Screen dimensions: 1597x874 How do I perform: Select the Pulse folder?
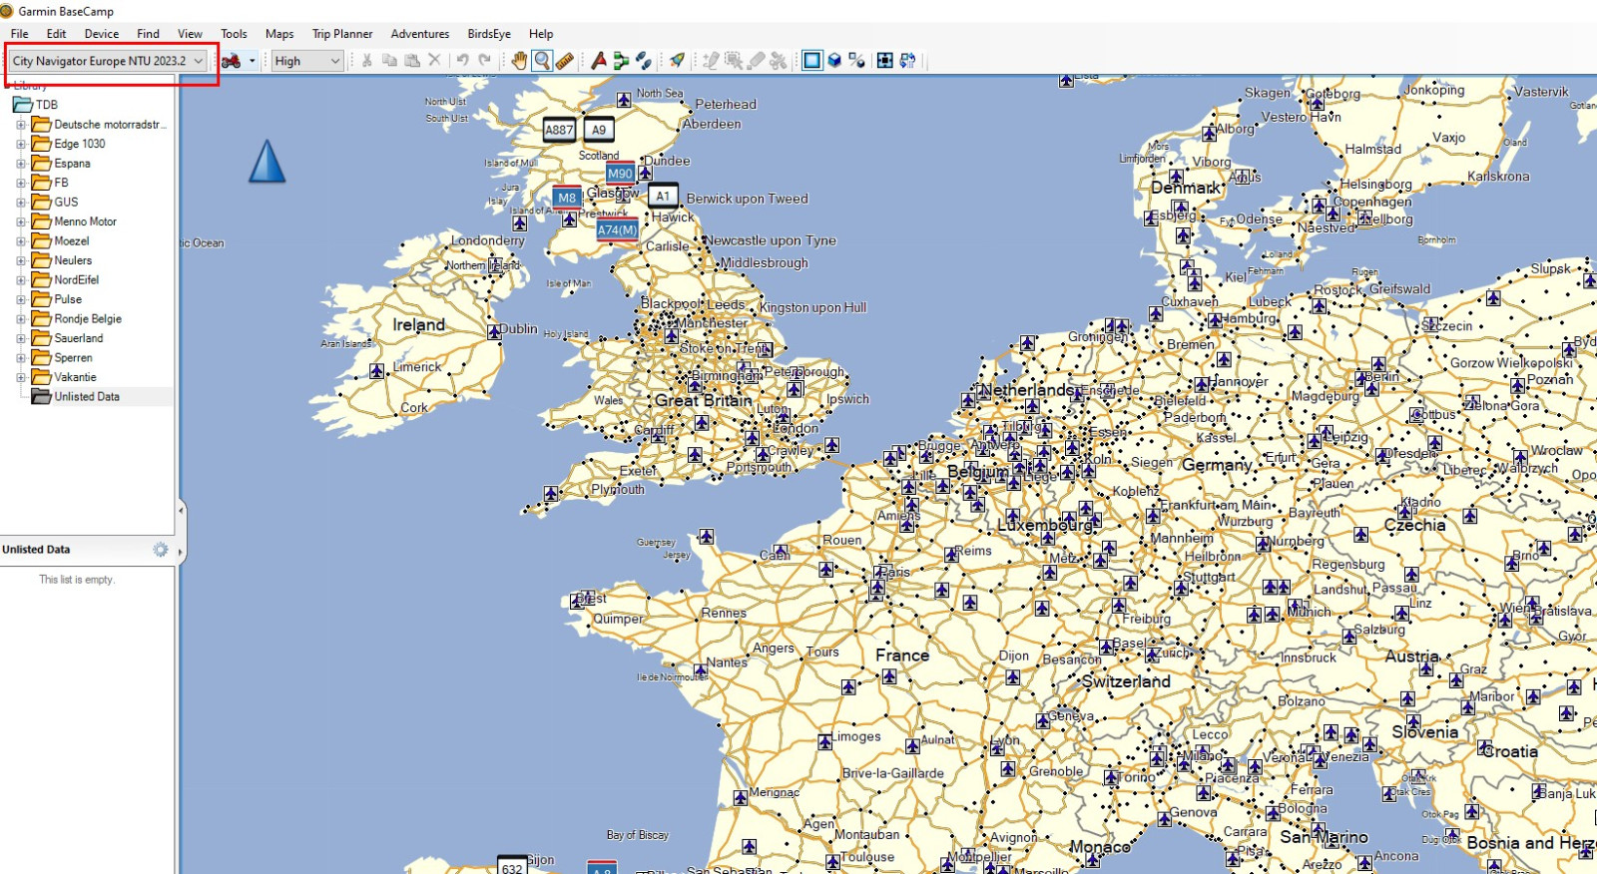coord(57,299)
